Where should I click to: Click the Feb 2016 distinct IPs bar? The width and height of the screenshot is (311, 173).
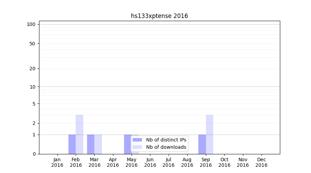pyautogui.click(x=72, y=144)
